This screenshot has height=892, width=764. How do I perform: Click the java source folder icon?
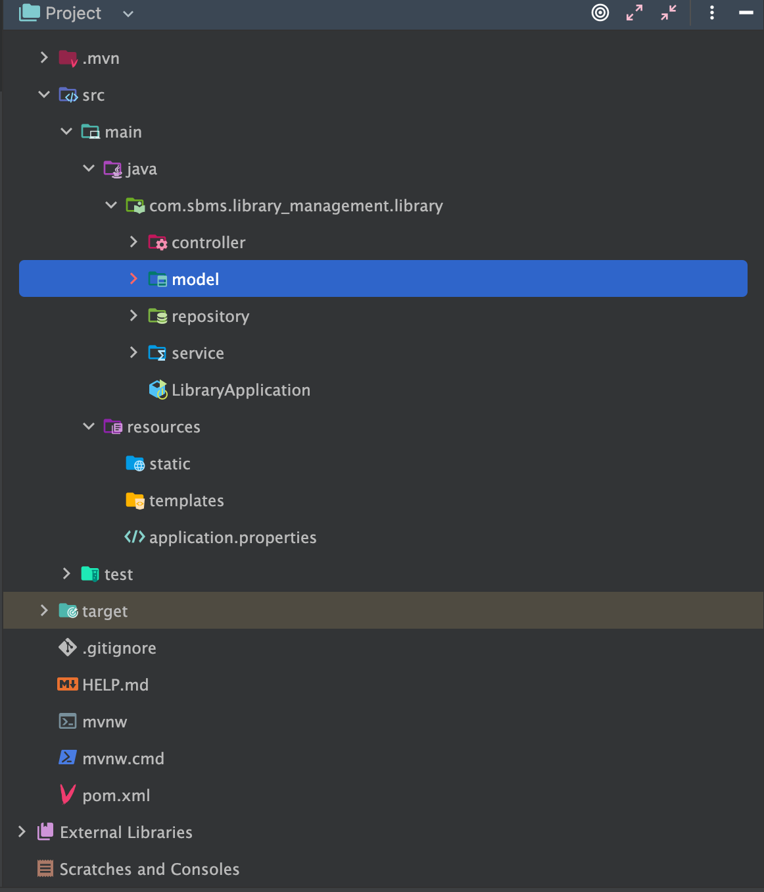click(113, 169)
